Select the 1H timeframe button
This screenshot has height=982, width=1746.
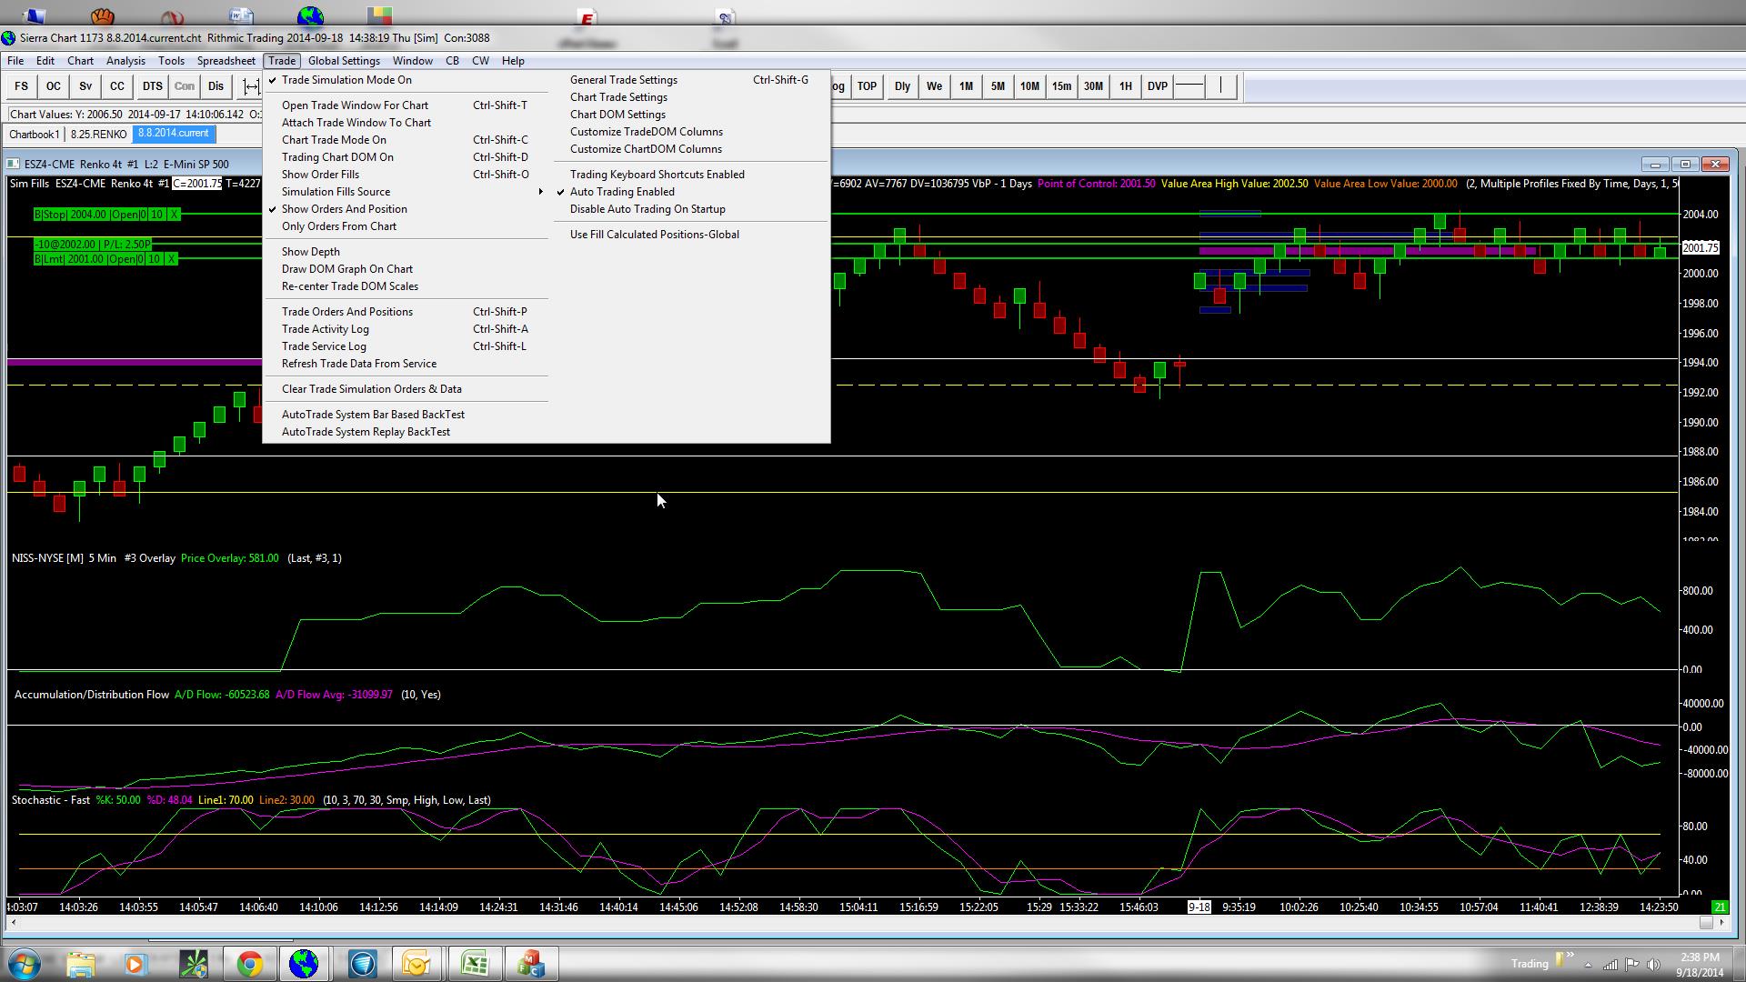tap(1125, 86)
